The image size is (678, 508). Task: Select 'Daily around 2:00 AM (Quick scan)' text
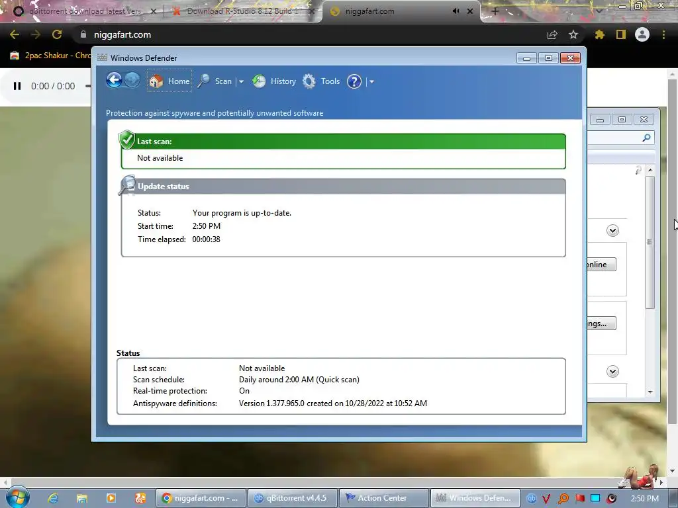299,380
